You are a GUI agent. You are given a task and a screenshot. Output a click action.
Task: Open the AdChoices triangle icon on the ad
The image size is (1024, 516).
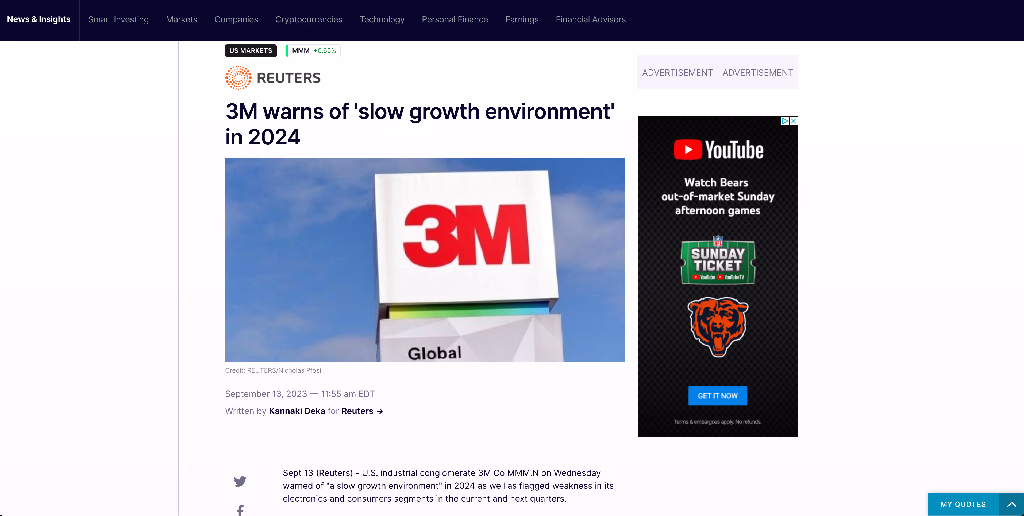point(785,121)
